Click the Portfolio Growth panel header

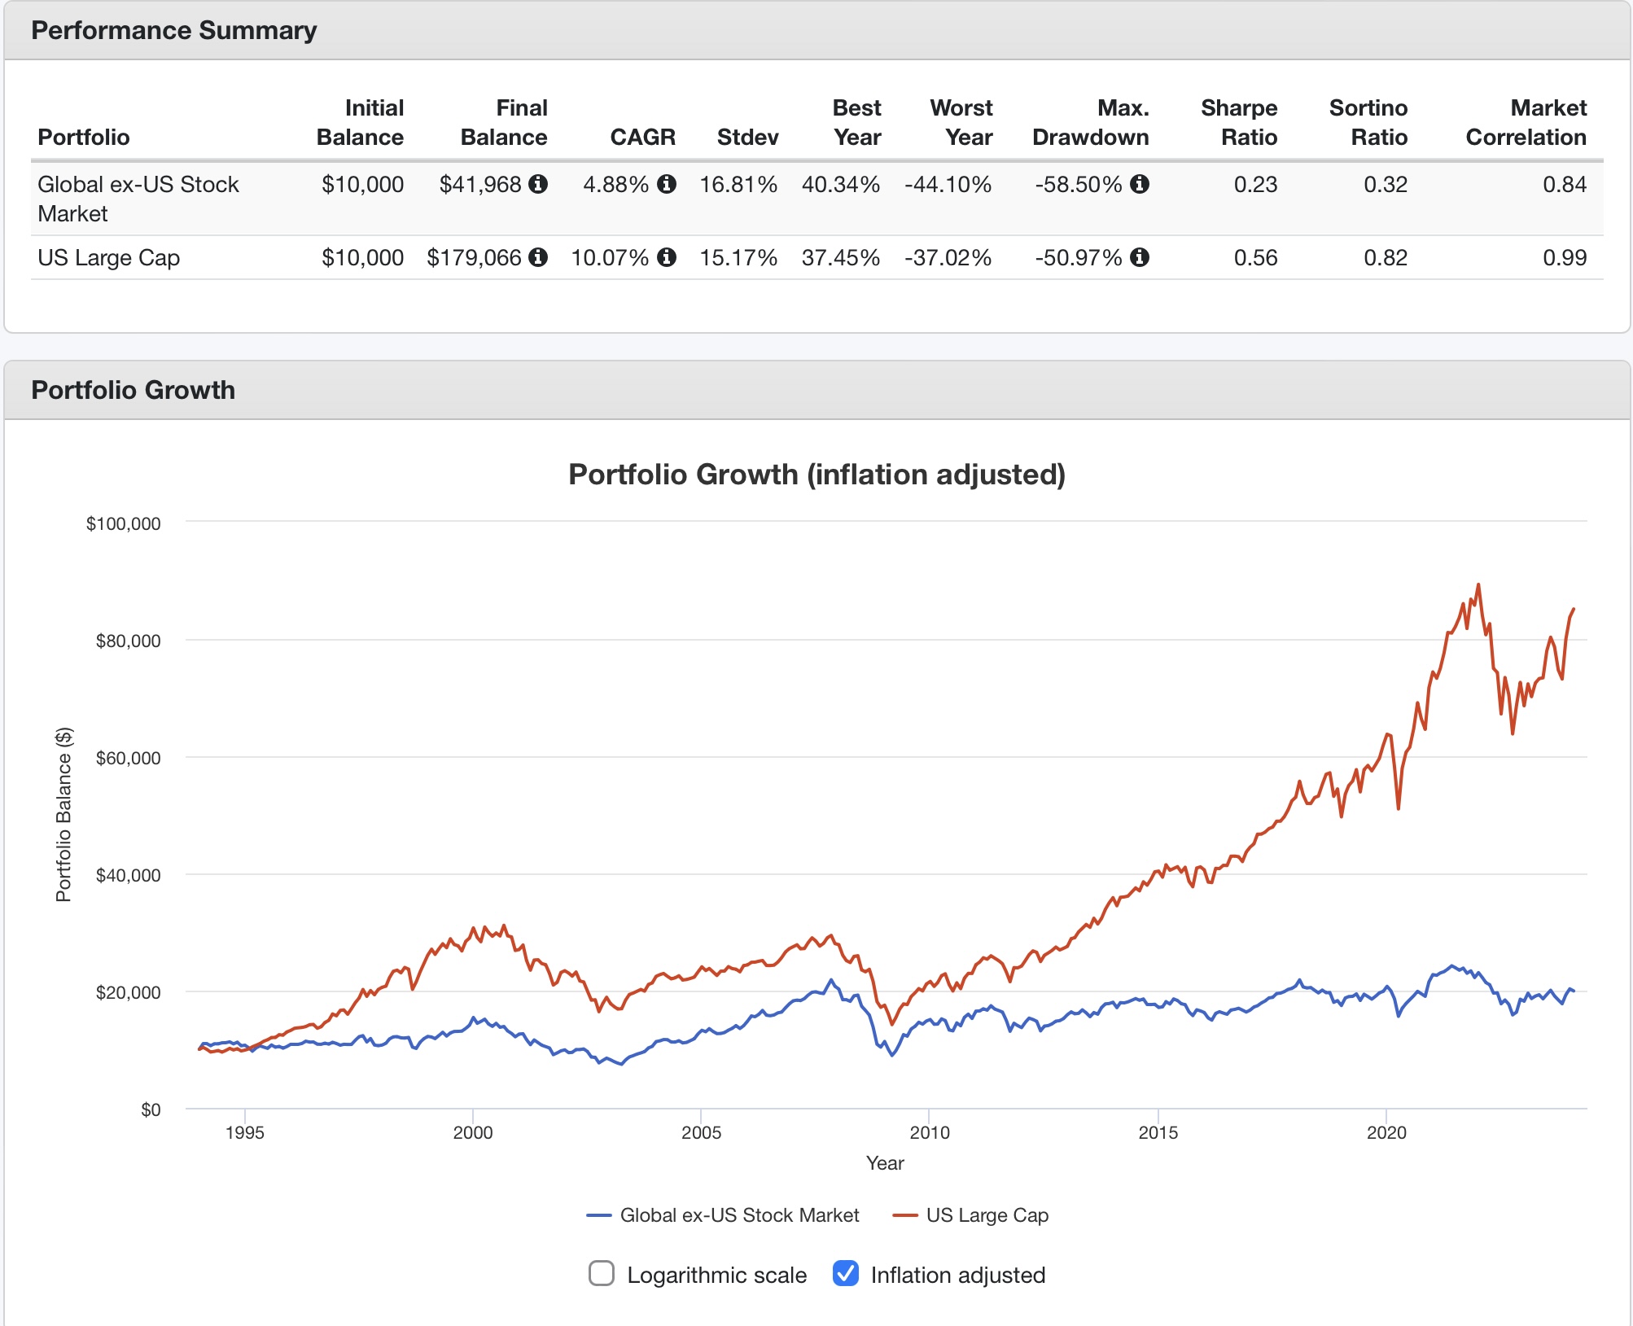click(x=133, y=391)
